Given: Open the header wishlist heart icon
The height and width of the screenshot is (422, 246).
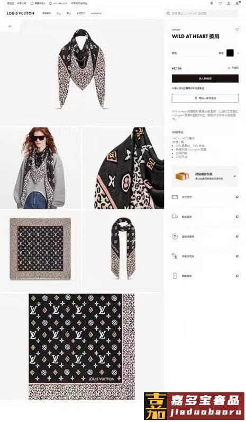Looking at the screenshot, I should coord(220,4).
